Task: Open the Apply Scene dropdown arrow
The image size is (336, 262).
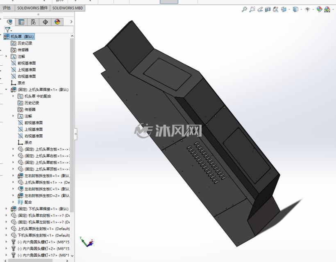Action: tap(333, 9)
